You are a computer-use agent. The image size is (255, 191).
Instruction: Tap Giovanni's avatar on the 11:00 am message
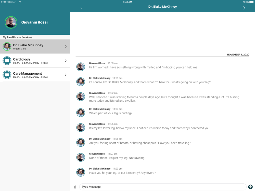(81, 66)
